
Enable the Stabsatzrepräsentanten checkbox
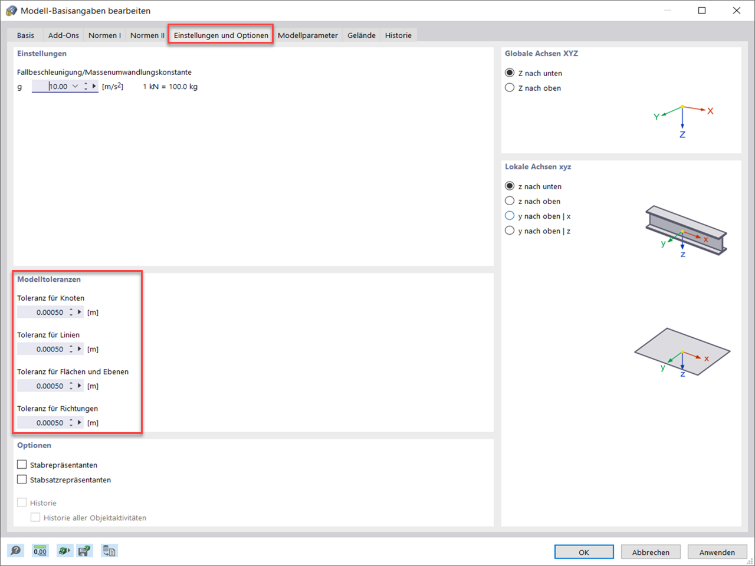click(x=22, y=479)
